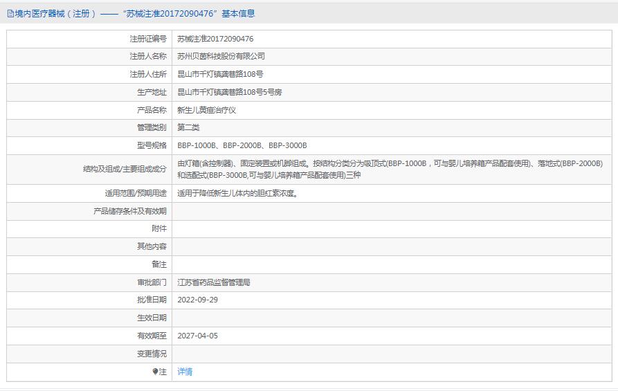Image resolution: width=618 pixels, height=391 pixels.
Task: Click the 审批部门 label
Action: point(152,282)
